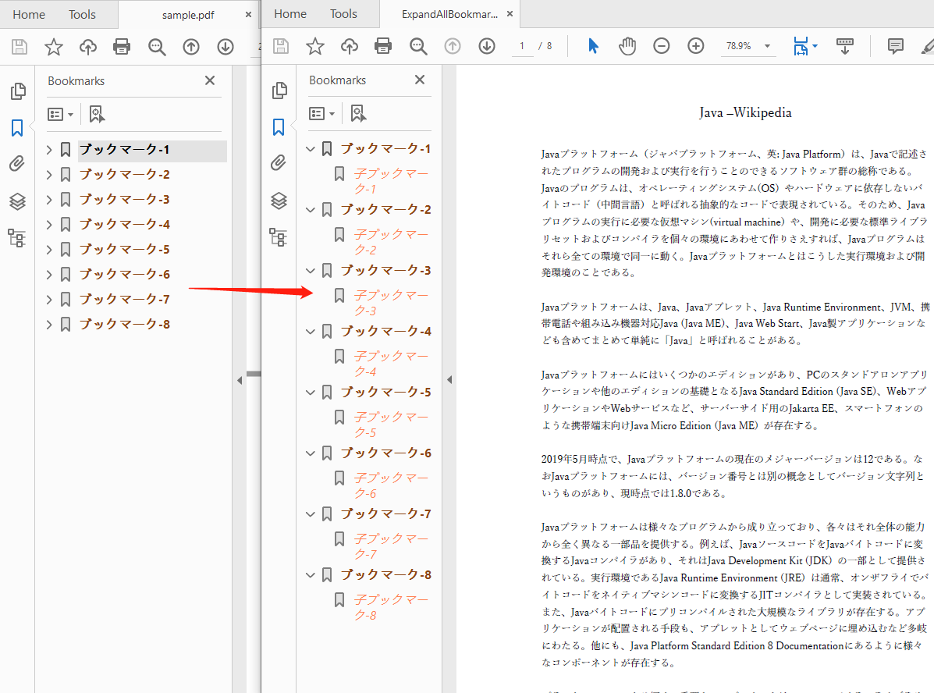Viewport: 934px width, 693px height.
Task: Click Save icon in sample.pdf window
Action: [20, 47]
